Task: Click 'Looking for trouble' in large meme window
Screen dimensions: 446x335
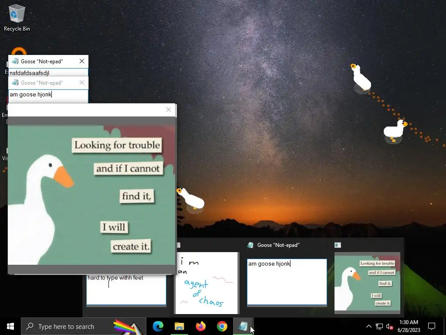Action: pyautogui.click(x=117, y=145)
